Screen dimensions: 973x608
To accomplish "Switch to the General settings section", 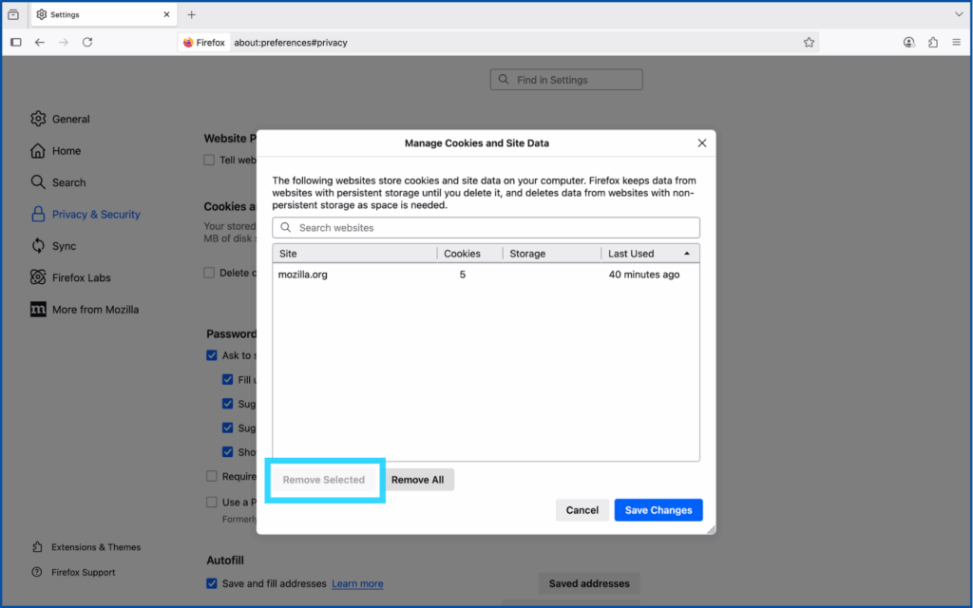I will coord(70,120).
